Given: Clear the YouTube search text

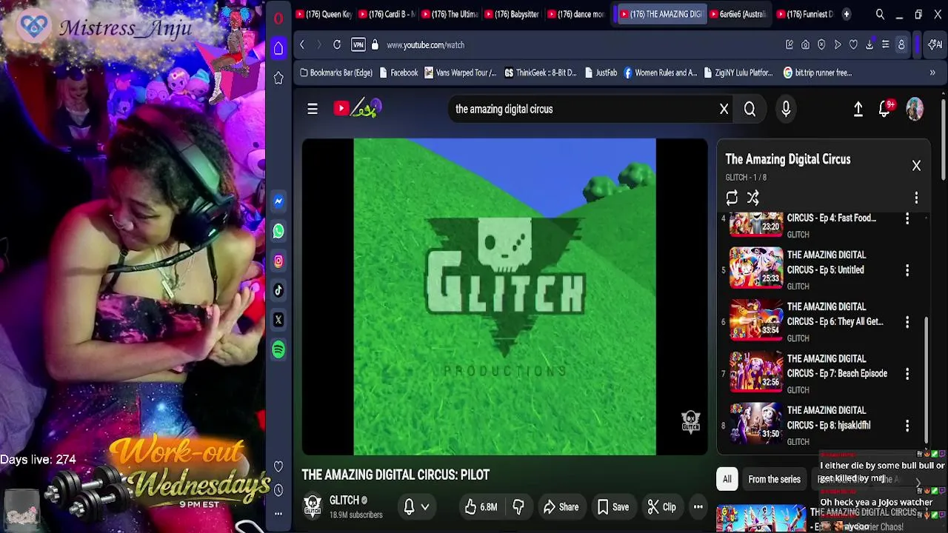Looking at the screenshot, I should (724, 109).
